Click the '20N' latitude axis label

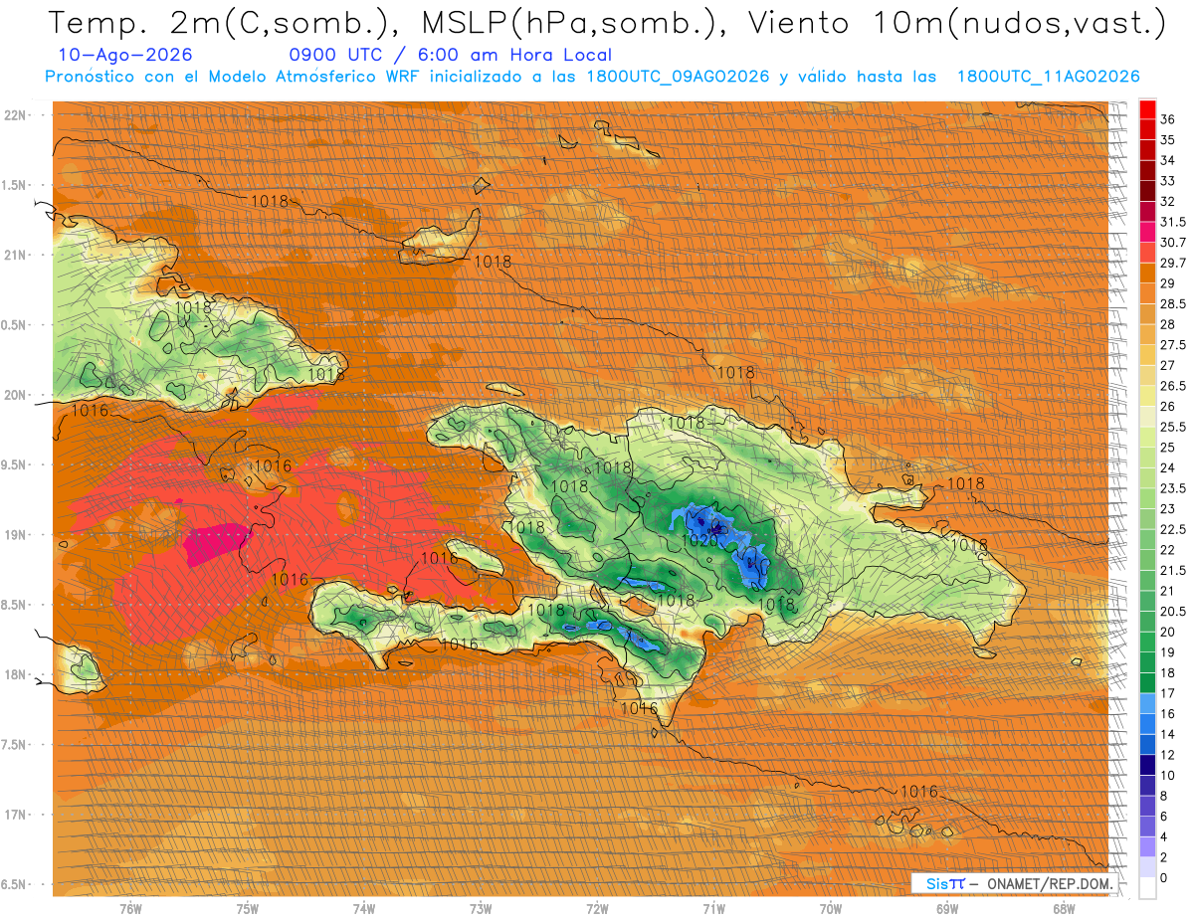coord(17,395)
